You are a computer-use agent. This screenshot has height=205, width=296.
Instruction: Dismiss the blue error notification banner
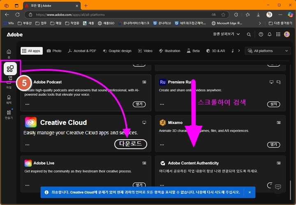(250, 192)
